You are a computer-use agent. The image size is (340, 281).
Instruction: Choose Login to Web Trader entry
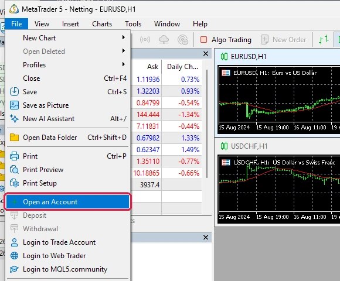tap(68, 256)
